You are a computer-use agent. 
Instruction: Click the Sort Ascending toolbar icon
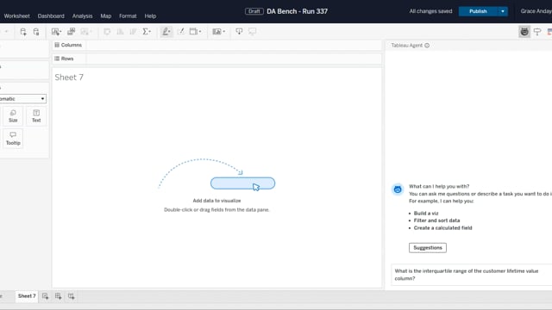(120, 32)
